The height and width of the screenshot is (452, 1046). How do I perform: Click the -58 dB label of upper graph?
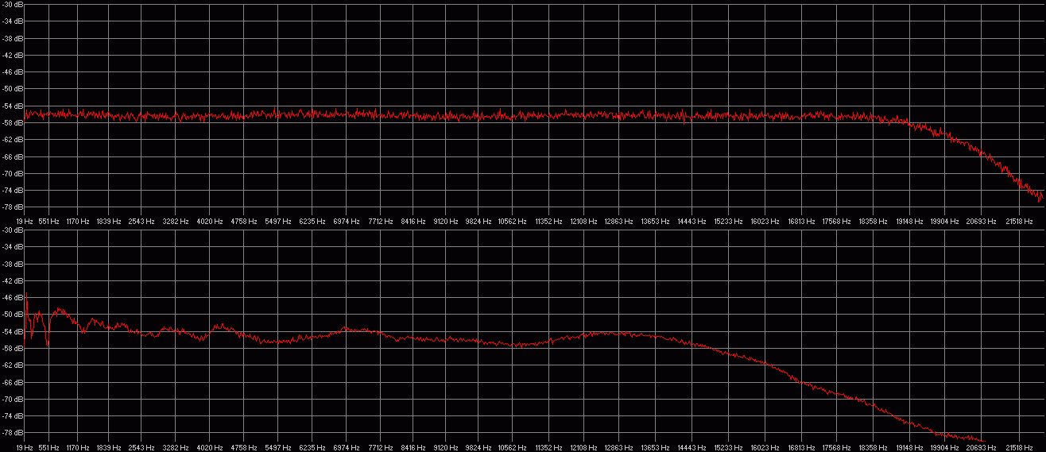[x=12, y=123]
